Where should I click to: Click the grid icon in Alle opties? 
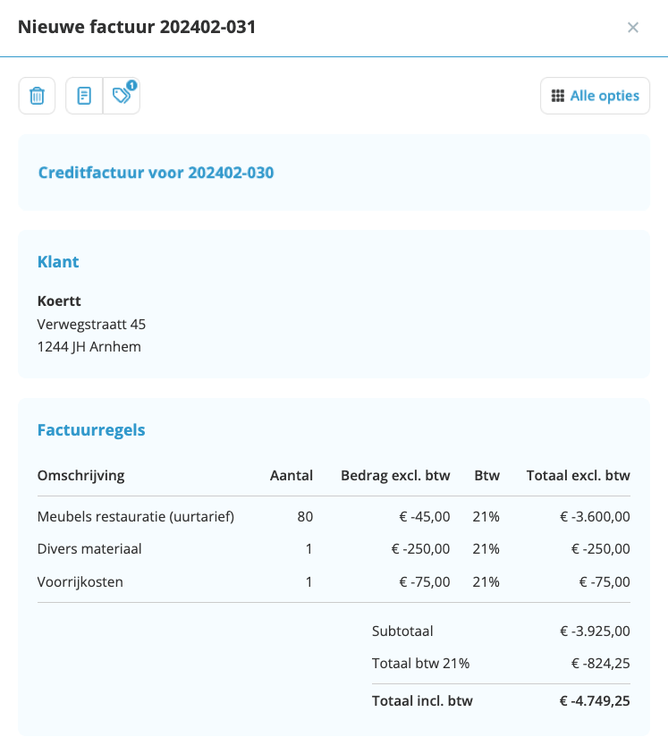click(558, 96)
